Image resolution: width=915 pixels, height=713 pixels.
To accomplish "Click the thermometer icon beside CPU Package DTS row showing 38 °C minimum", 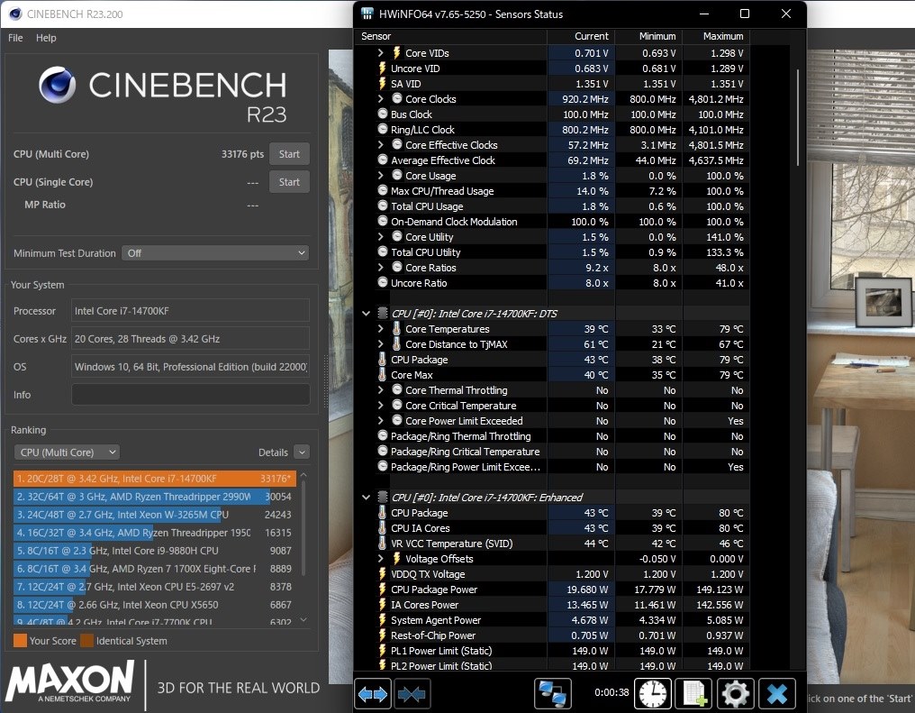I will [x=382, y=359].
